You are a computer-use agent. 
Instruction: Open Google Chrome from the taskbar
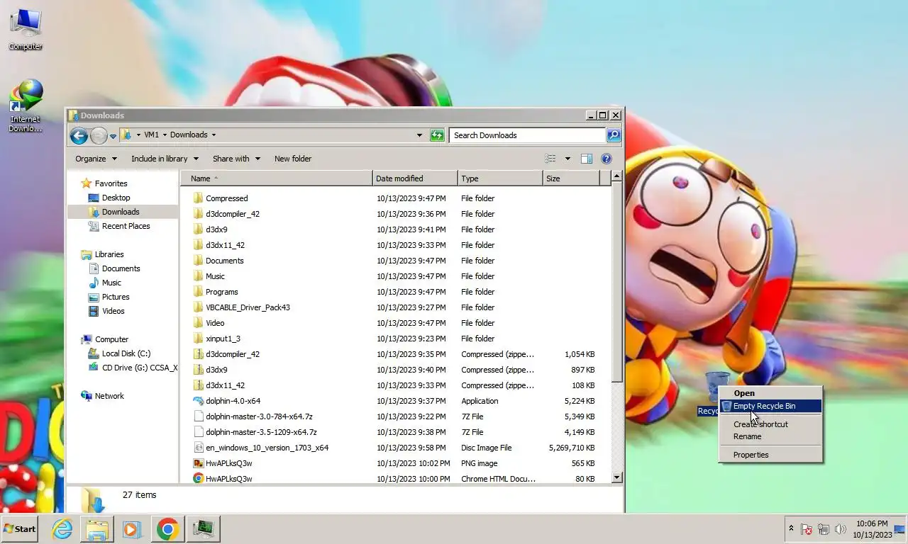click(x=167, y=529)
